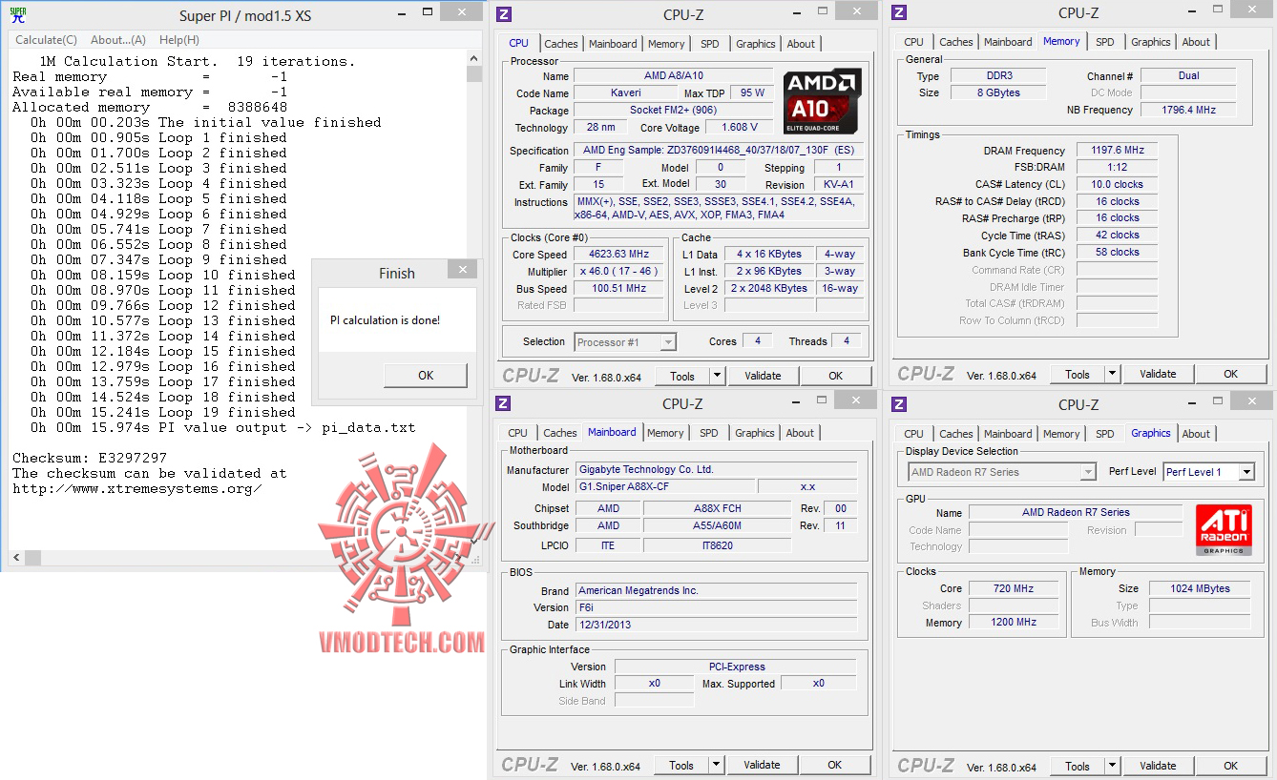The image size is (1277, 780).
Task: Click Validate in the Graphics-tab CPU-Z window
Action: pos(1158,766)
